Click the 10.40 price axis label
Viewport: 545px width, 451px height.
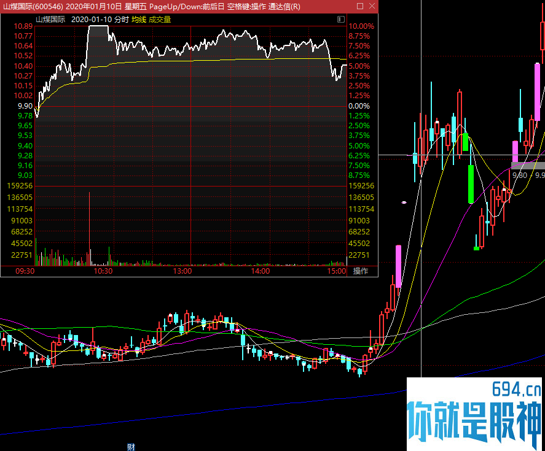[x=23, y=66]
